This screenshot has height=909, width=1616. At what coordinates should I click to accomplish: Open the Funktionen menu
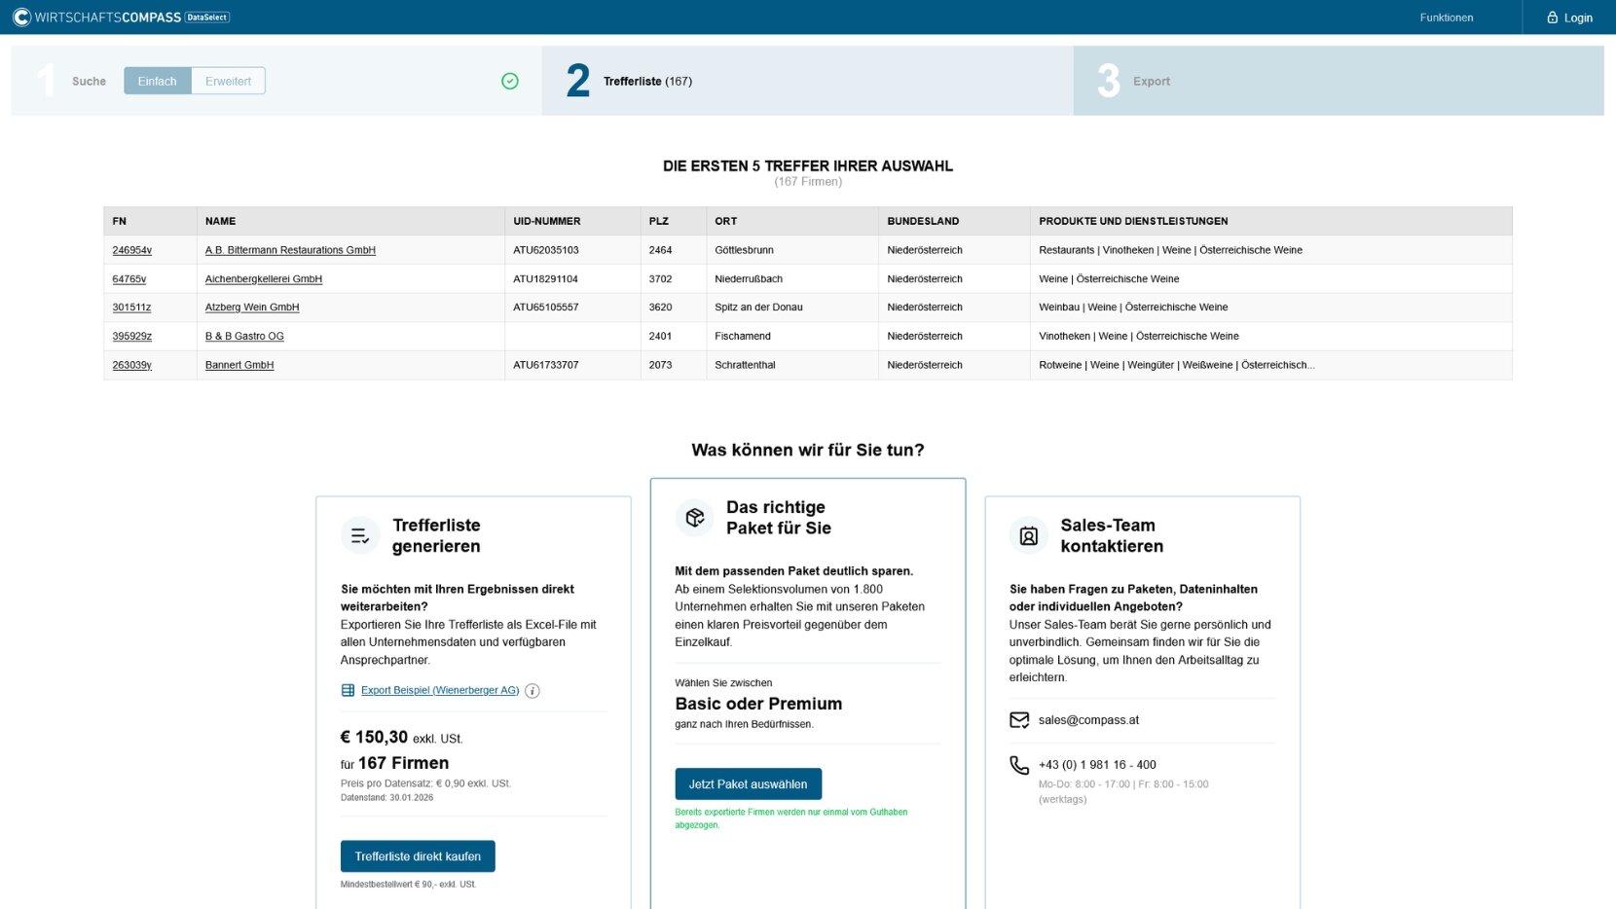1446,18
